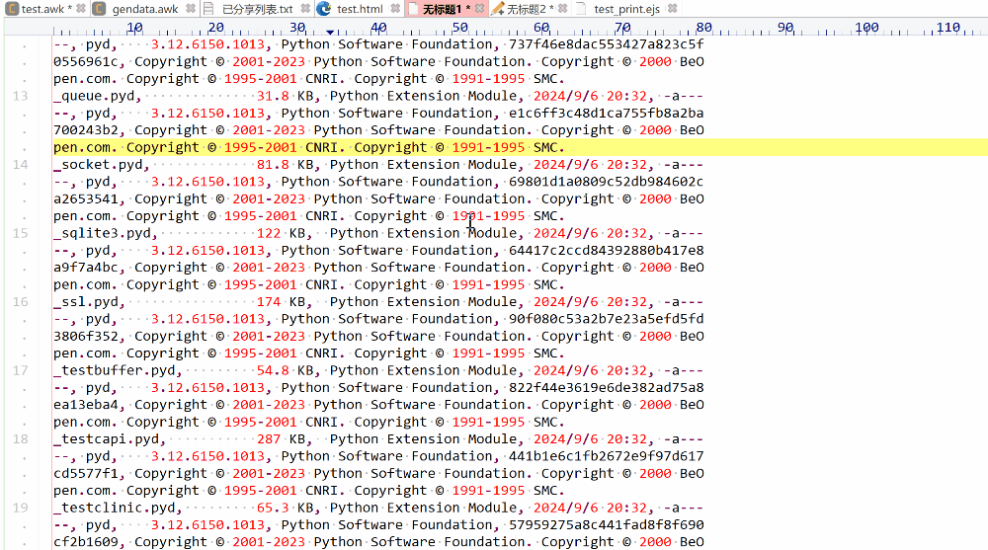The width and height of the screenshot is (988, 550).
Task: Place cursor on "_socket.pyd" filename
Action: [98, 165]
